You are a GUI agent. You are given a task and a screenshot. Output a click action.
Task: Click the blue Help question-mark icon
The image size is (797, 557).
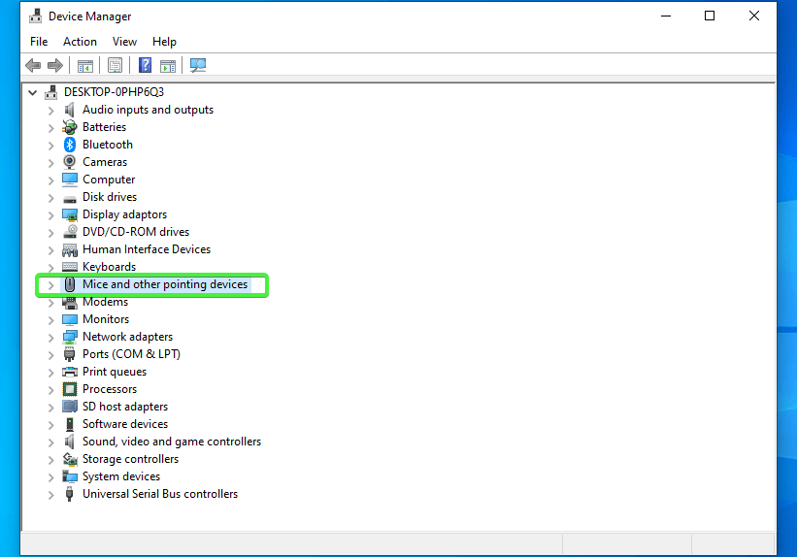click(x=145, y=65)
